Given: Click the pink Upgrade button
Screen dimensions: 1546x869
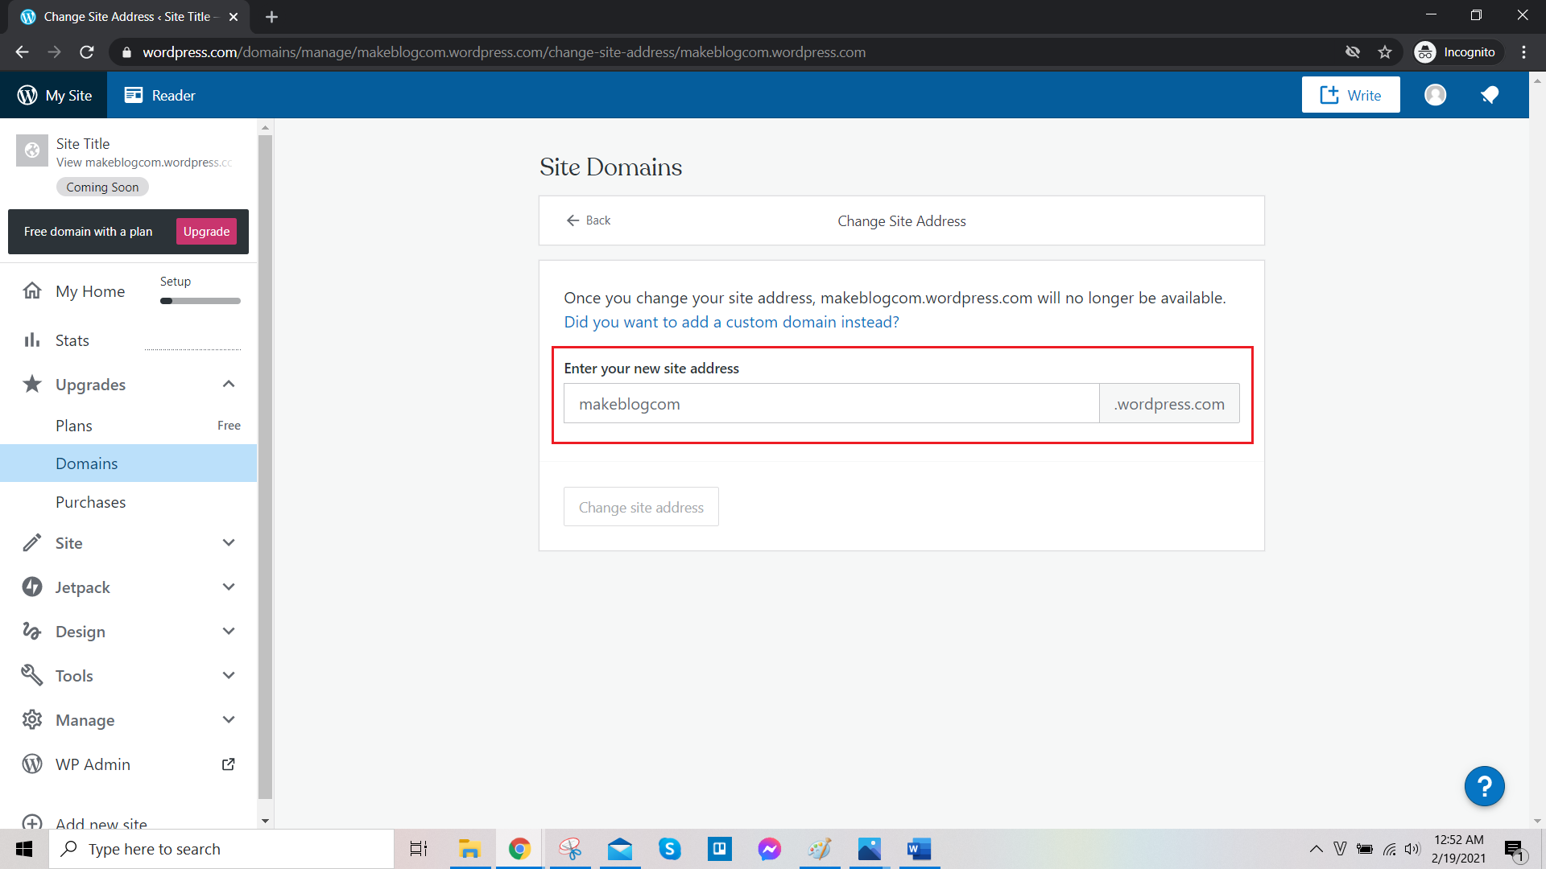Looking at the screenshot, I should [x=206, y=232].
